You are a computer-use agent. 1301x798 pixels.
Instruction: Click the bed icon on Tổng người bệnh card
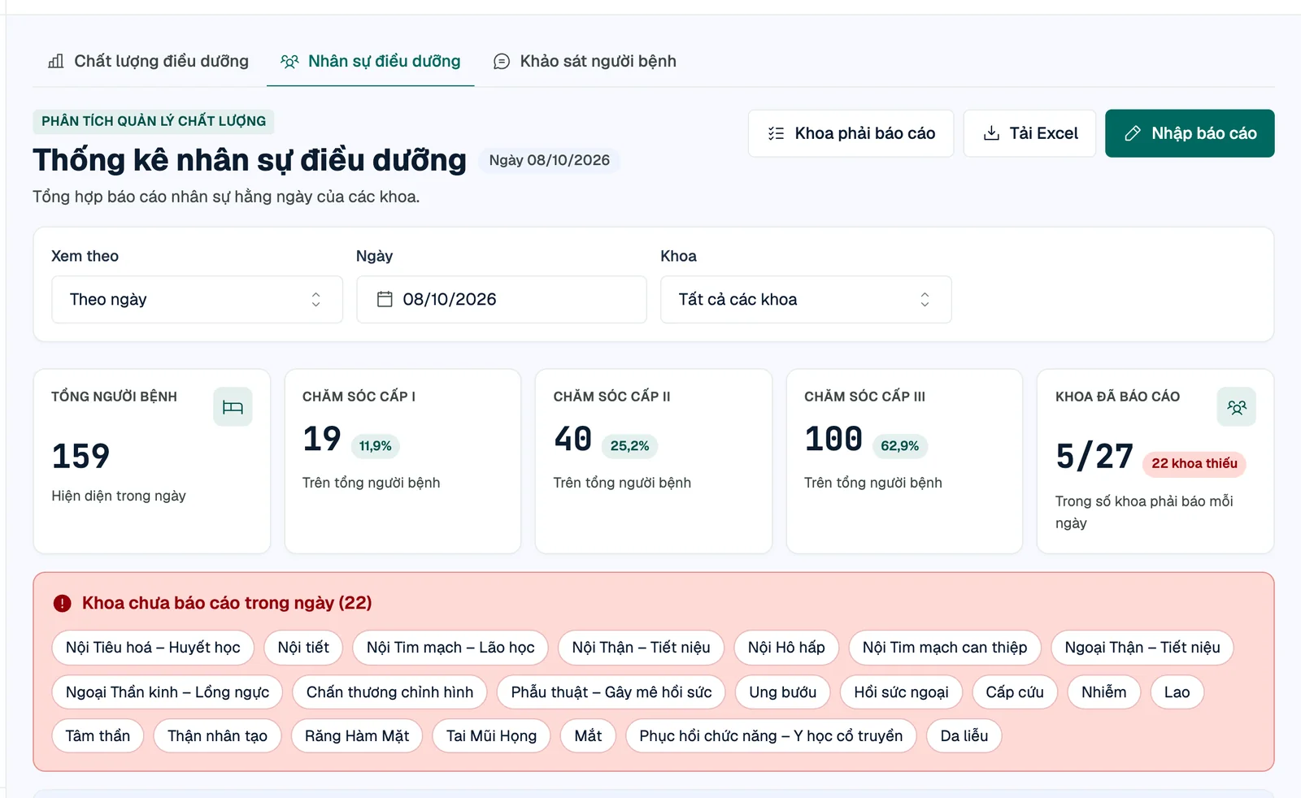click(233, 407)
